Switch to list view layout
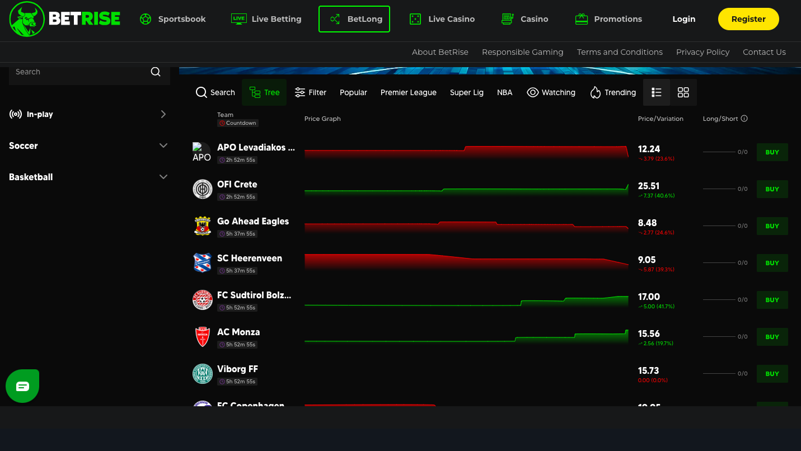This screenshot has height=451, width=801. click(x=657, y=92)
